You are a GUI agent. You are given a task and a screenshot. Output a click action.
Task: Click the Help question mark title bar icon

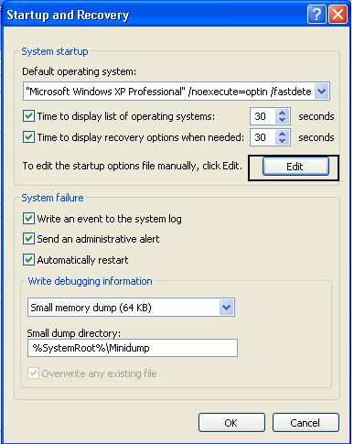[316, 15]
